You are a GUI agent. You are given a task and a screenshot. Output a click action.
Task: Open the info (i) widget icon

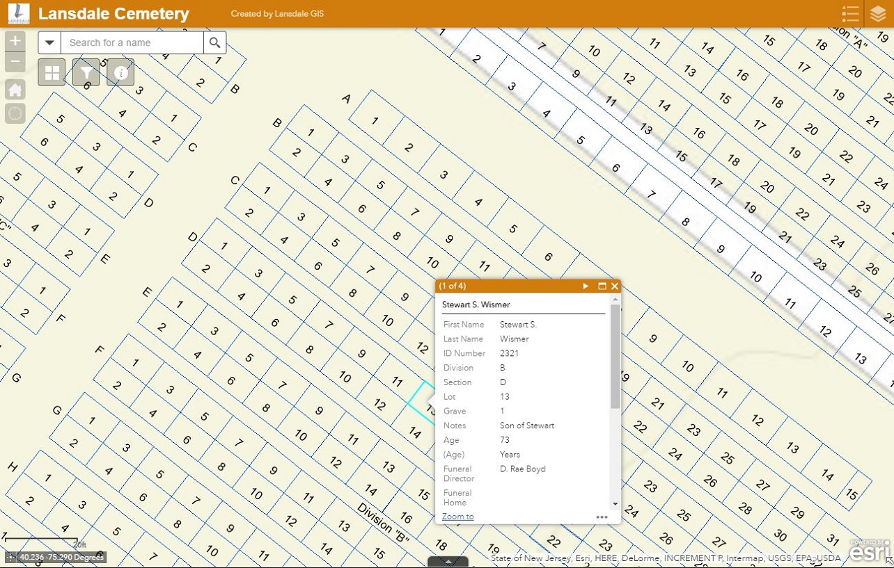point(120,72)
